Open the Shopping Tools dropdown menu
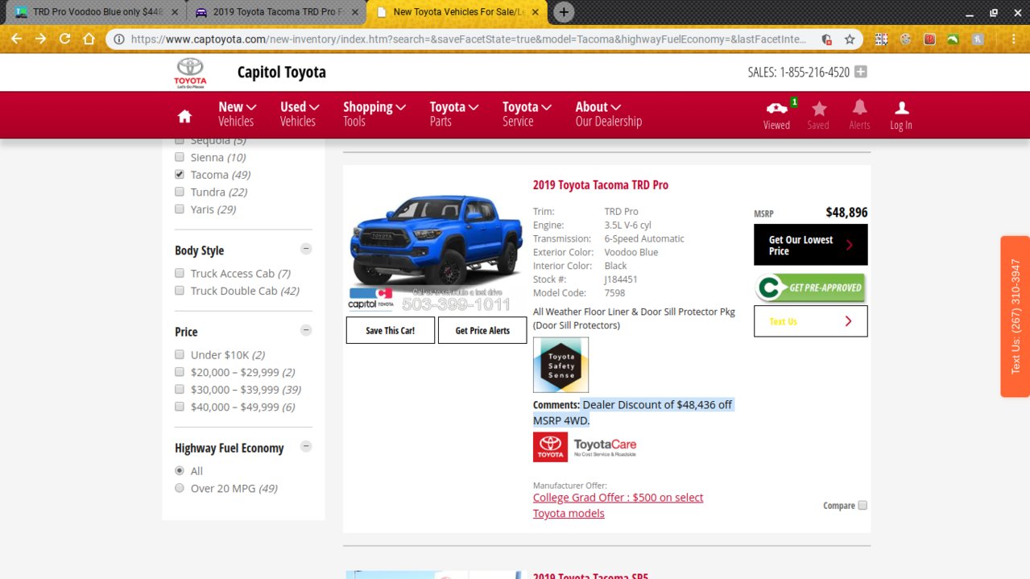This screenshot has width=1030, height=579. (374, 114)
